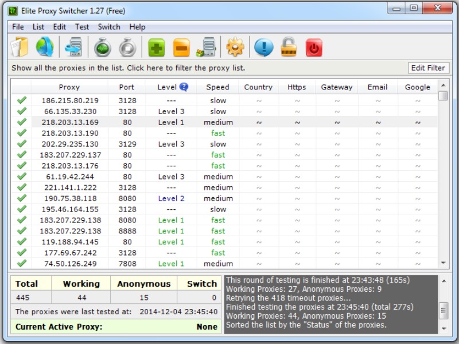Open the Help menu
This screenshot has height=344, width=459.
point(137,27)
